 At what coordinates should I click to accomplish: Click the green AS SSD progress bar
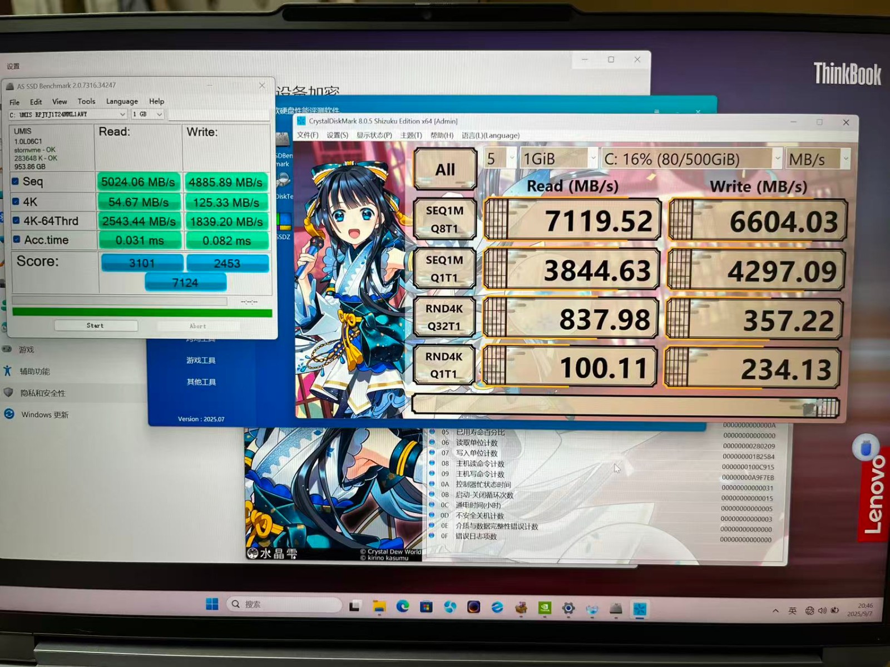coord(142,313)
